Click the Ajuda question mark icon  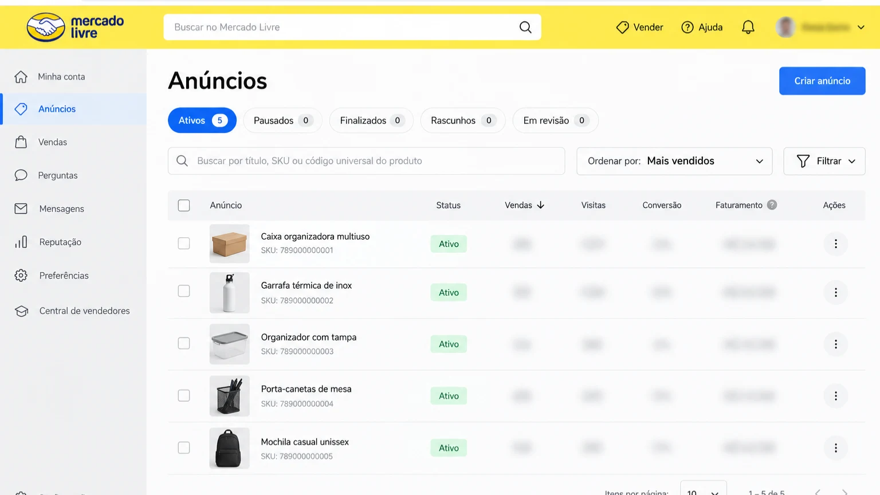point(687,27)
